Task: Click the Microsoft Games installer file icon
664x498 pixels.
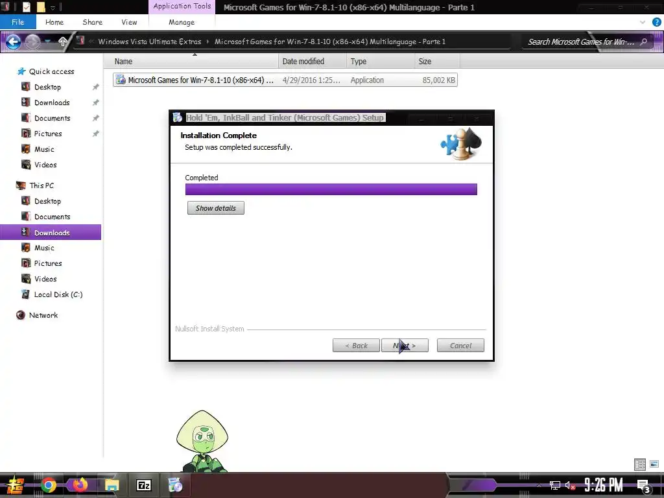Action: click(121, 80)
